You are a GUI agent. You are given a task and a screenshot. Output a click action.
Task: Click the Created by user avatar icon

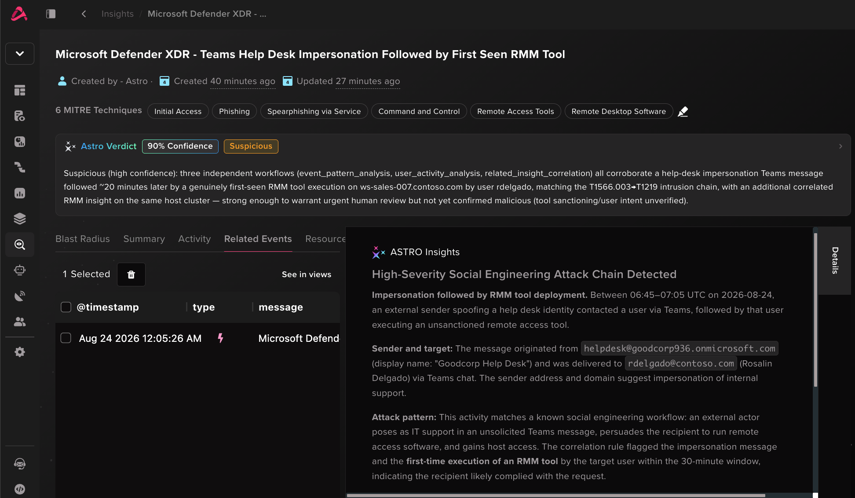pyautogui.click(x=62, y=81)
